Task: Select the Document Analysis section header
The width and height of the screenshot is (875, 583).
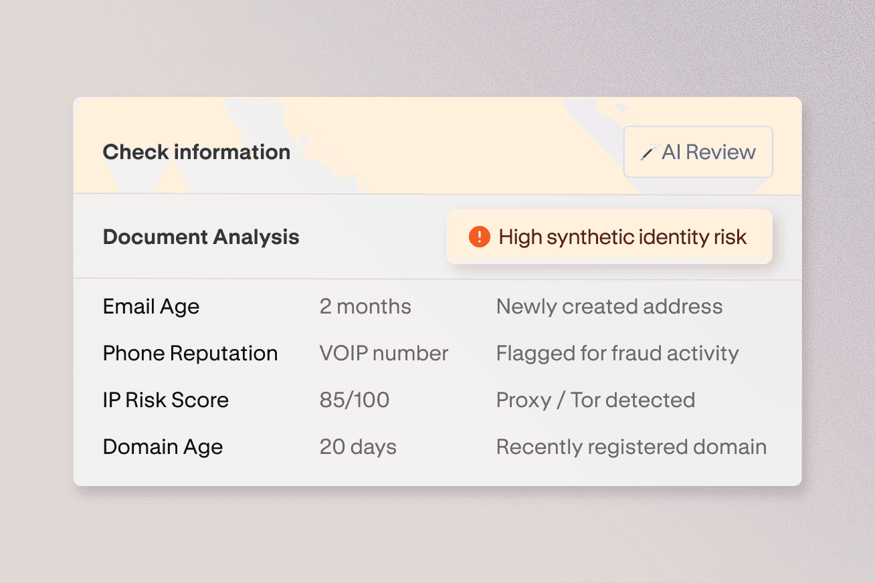Action: click(x=201, y=237)
